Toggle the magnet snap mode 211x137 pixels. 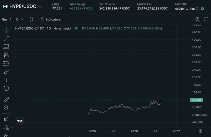point(6,119)
